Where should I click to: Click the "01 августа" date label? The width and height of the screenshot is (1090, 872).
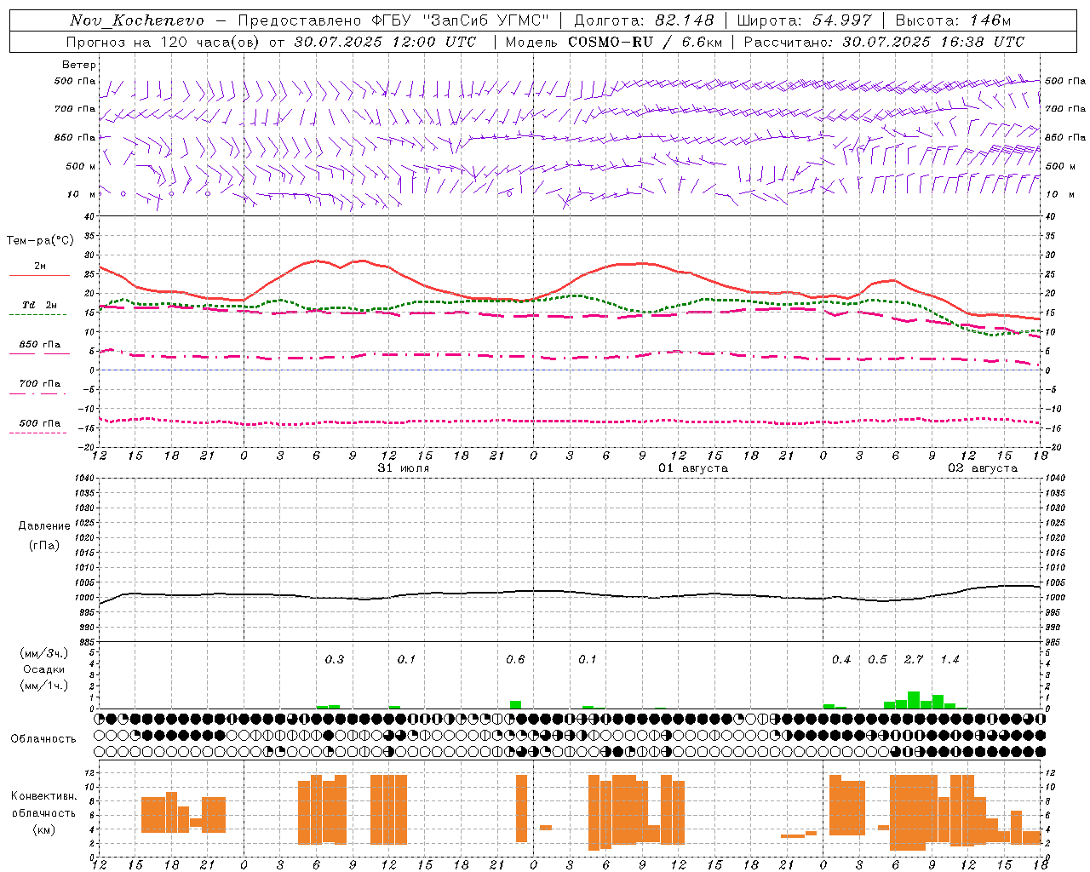693,468
